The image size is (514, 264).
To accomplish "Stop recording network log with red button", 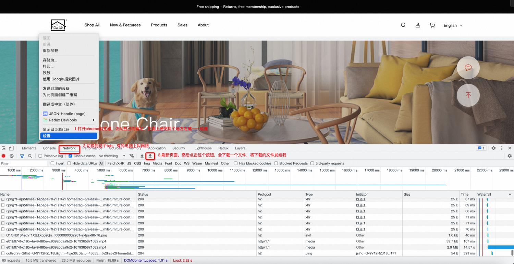I will coord(4,156).
